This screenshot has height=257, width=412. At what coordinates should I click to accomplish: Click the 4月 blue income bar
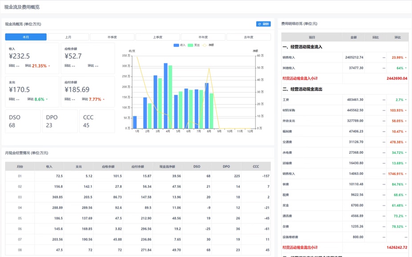166,96
